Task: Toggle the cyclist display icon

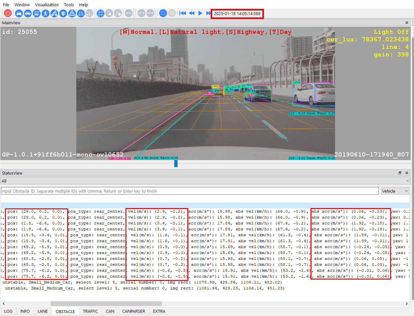Action: [54, 13]
